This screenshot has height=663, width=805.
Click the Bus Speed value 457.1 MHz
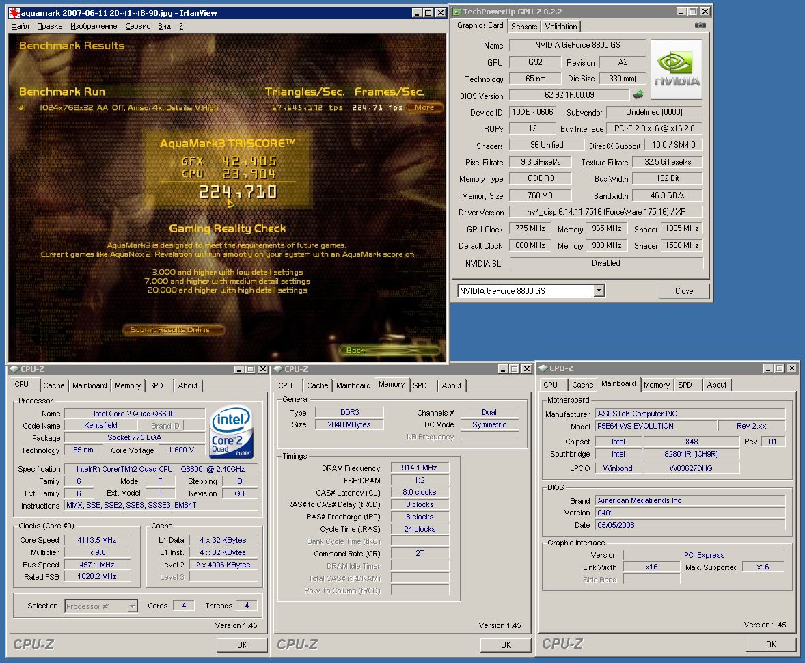[97, 565]
